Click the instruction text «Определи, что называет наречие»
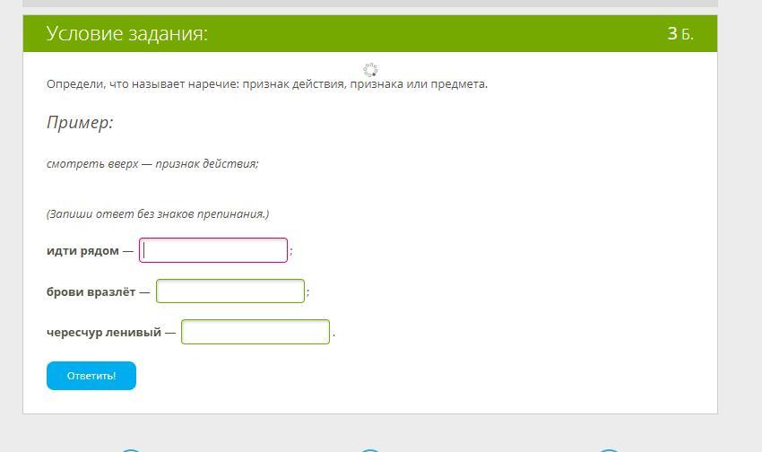 (x=143, y=84)
